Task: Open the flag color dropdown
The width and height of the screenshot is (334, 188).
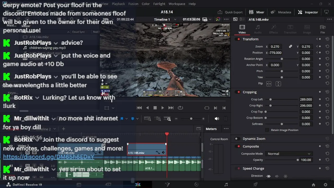Action: tap(127, 119)
